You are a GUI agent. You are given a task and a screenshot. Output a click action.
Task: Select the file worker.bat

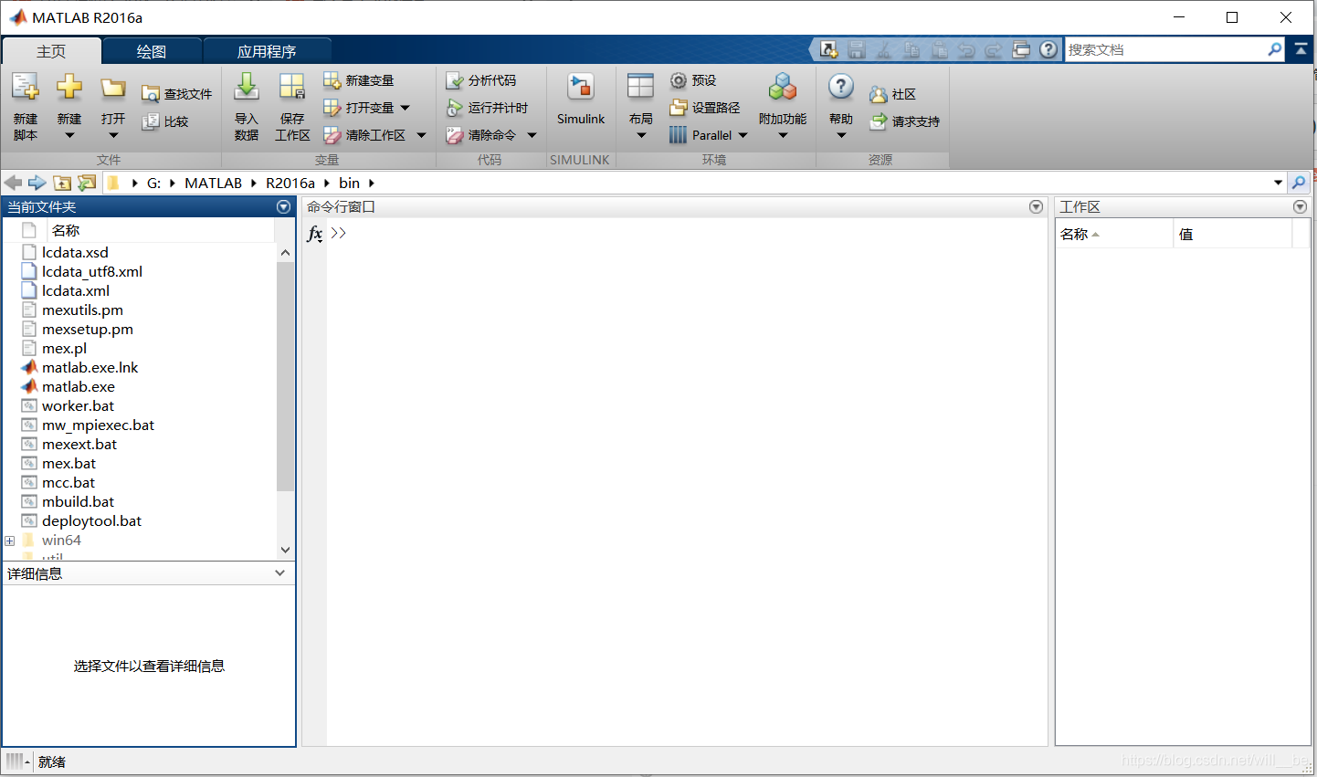[78, 406]
